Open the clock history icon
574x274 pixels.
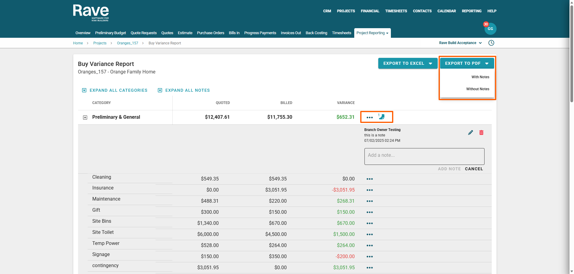coord(491,43)
